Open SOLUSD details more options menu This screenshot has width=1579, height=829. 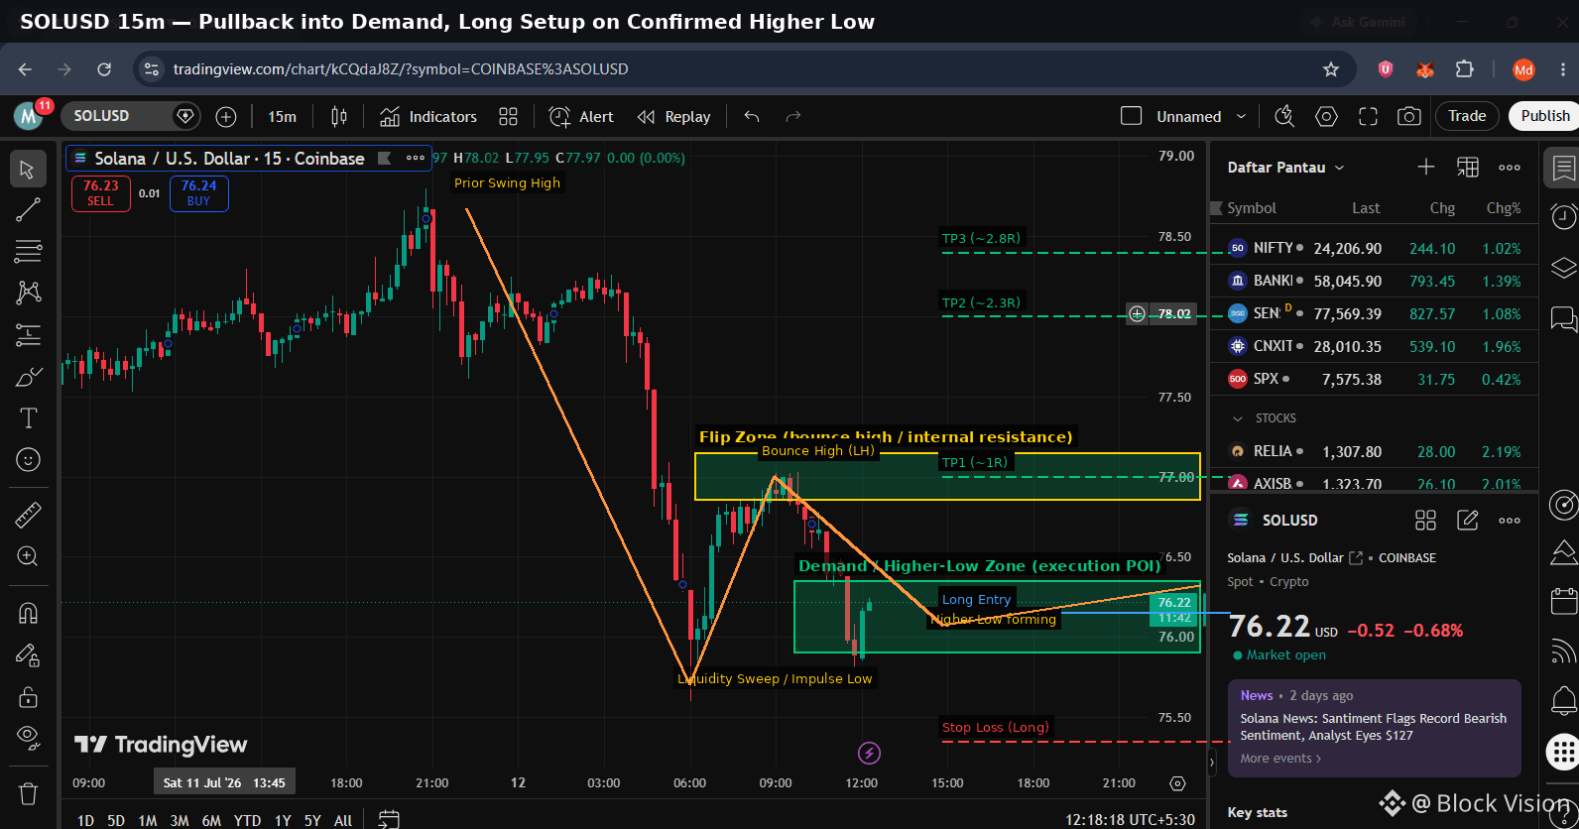click(x=1510, y=520)
